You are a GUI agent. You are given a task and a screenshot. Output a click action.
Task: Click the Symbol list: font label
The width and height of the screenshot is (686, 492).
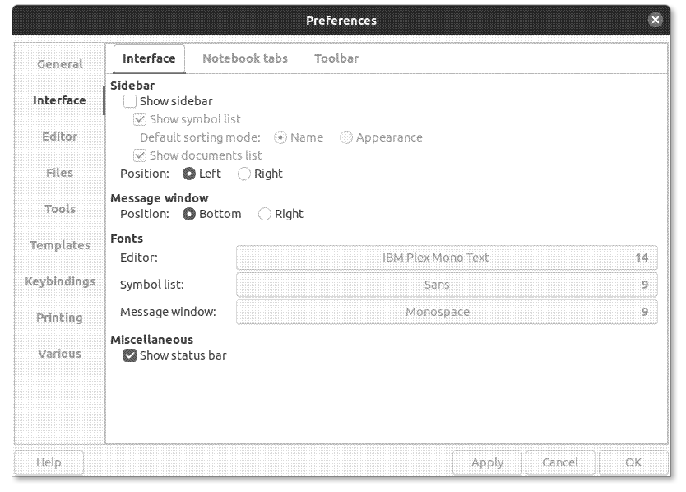coord(152,285)
